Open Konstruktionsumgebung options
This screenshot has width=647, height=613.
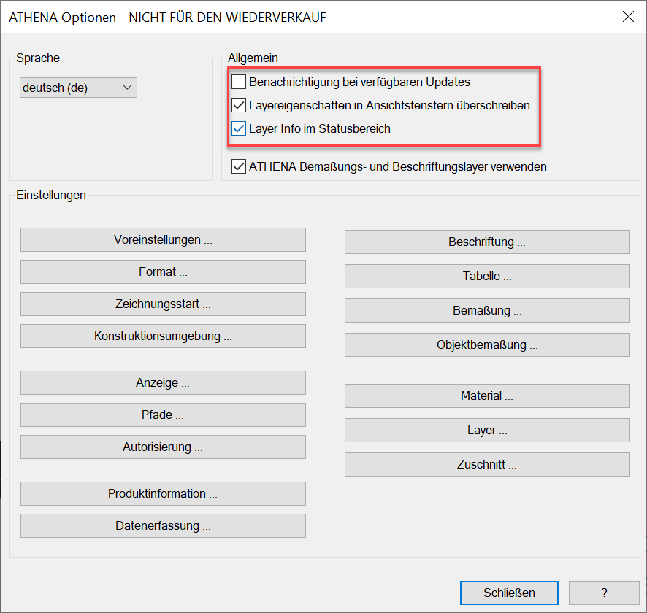click(x=163, y=336)
